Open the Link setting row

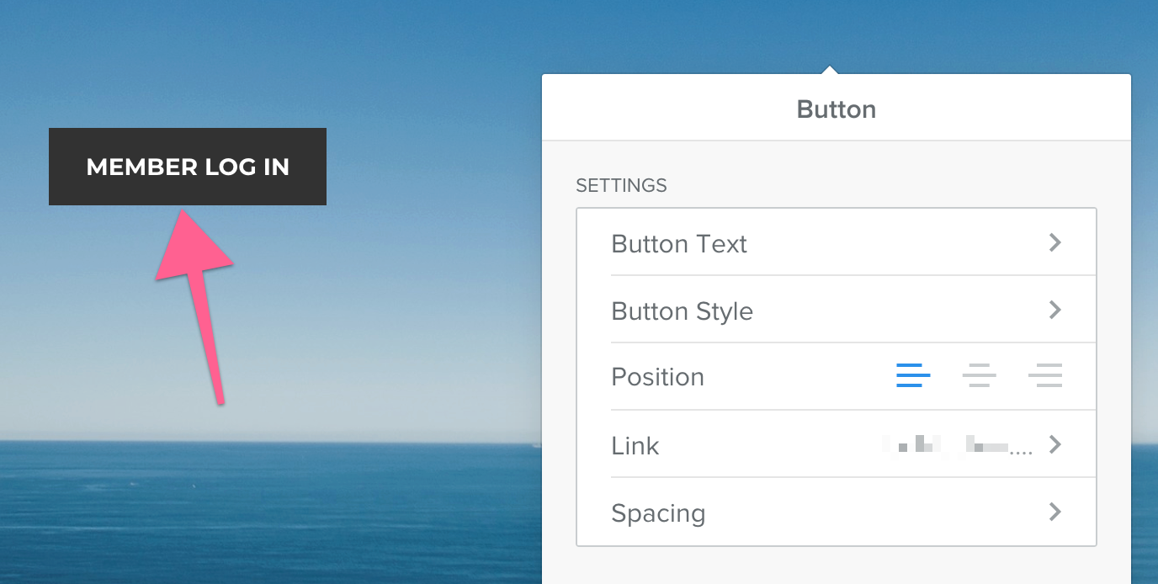tap(837, 444)
